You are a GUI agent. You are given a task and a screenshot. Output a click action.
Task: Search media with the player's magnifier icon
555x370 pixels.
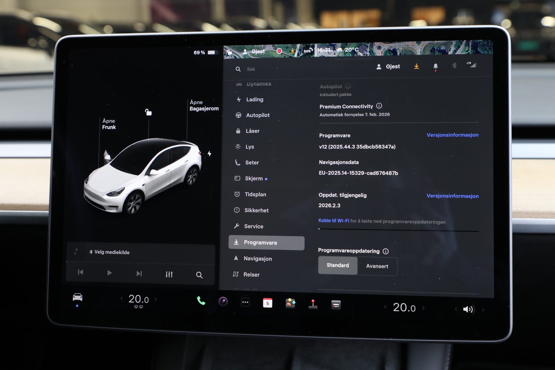pyautogui.click(x=199, y=275)
